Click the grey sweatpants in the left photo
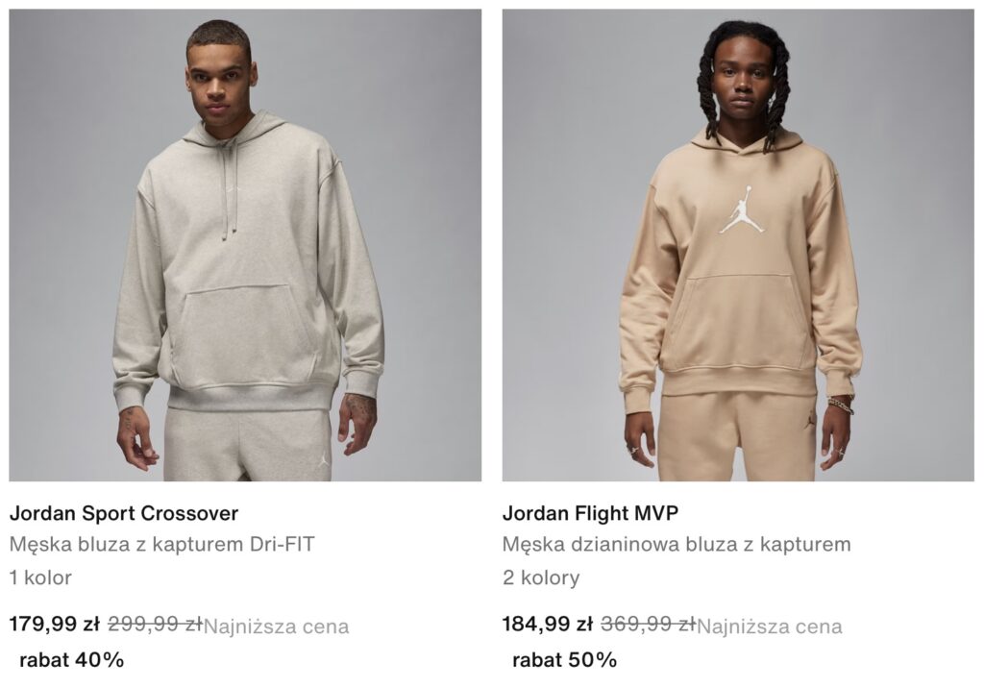 click(x=248, y=445)
